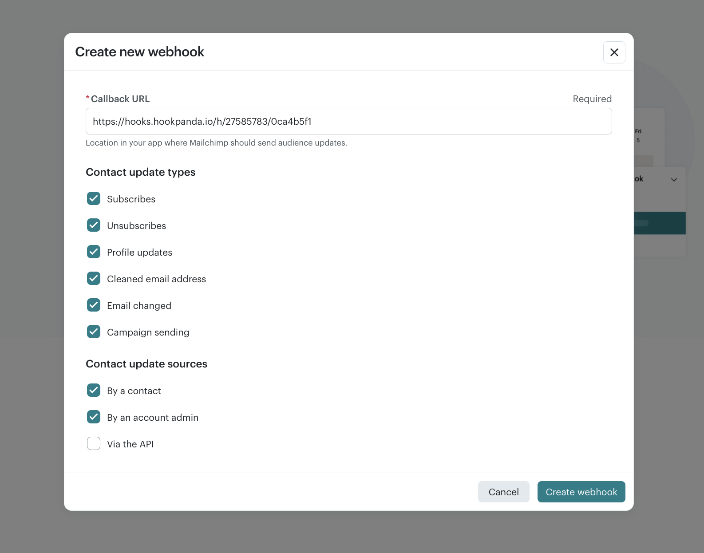
Task: Disable the Campaign sending checkbox
Action: click(94, 332)
